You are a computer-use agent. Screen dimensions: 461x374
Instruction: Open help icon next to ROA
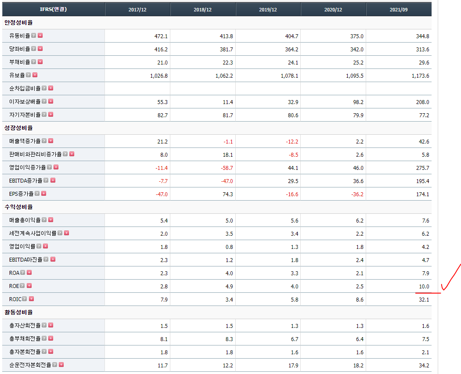point(23,273)
